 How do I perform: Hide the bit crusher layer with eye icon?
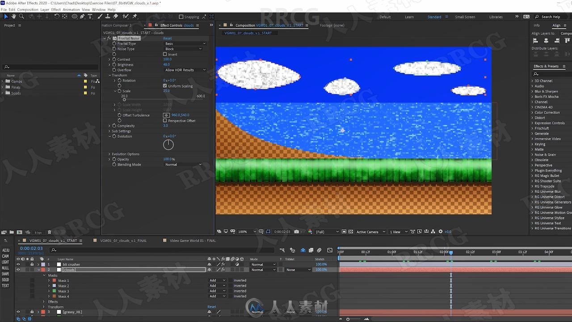click(18, 264)
